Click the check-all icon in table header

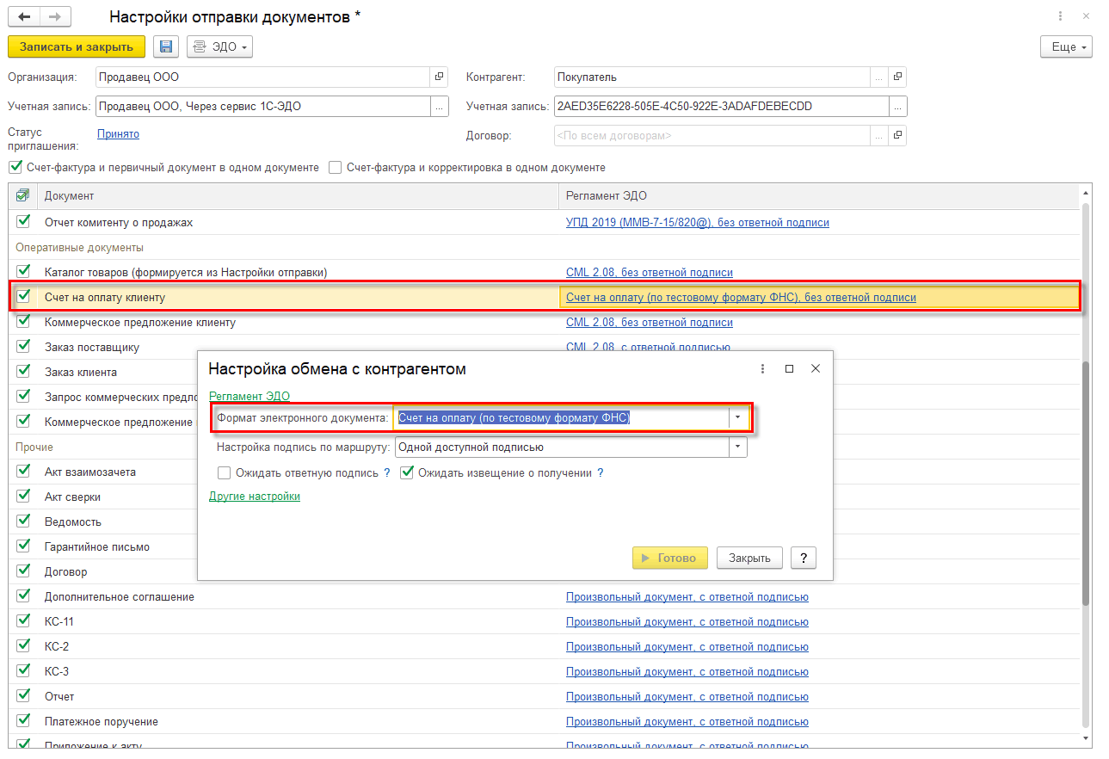click(23, 195)
